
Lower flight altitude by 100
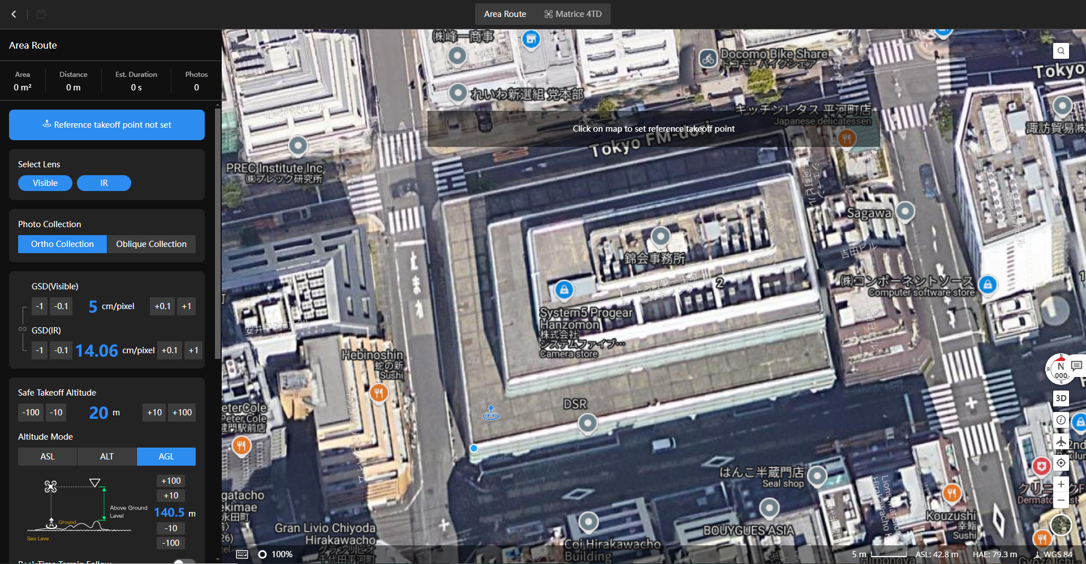tap(171, 543)
